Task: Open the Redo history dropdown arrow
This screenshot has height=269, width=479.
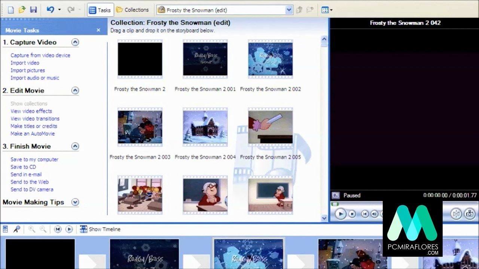Action: (79, 10)
